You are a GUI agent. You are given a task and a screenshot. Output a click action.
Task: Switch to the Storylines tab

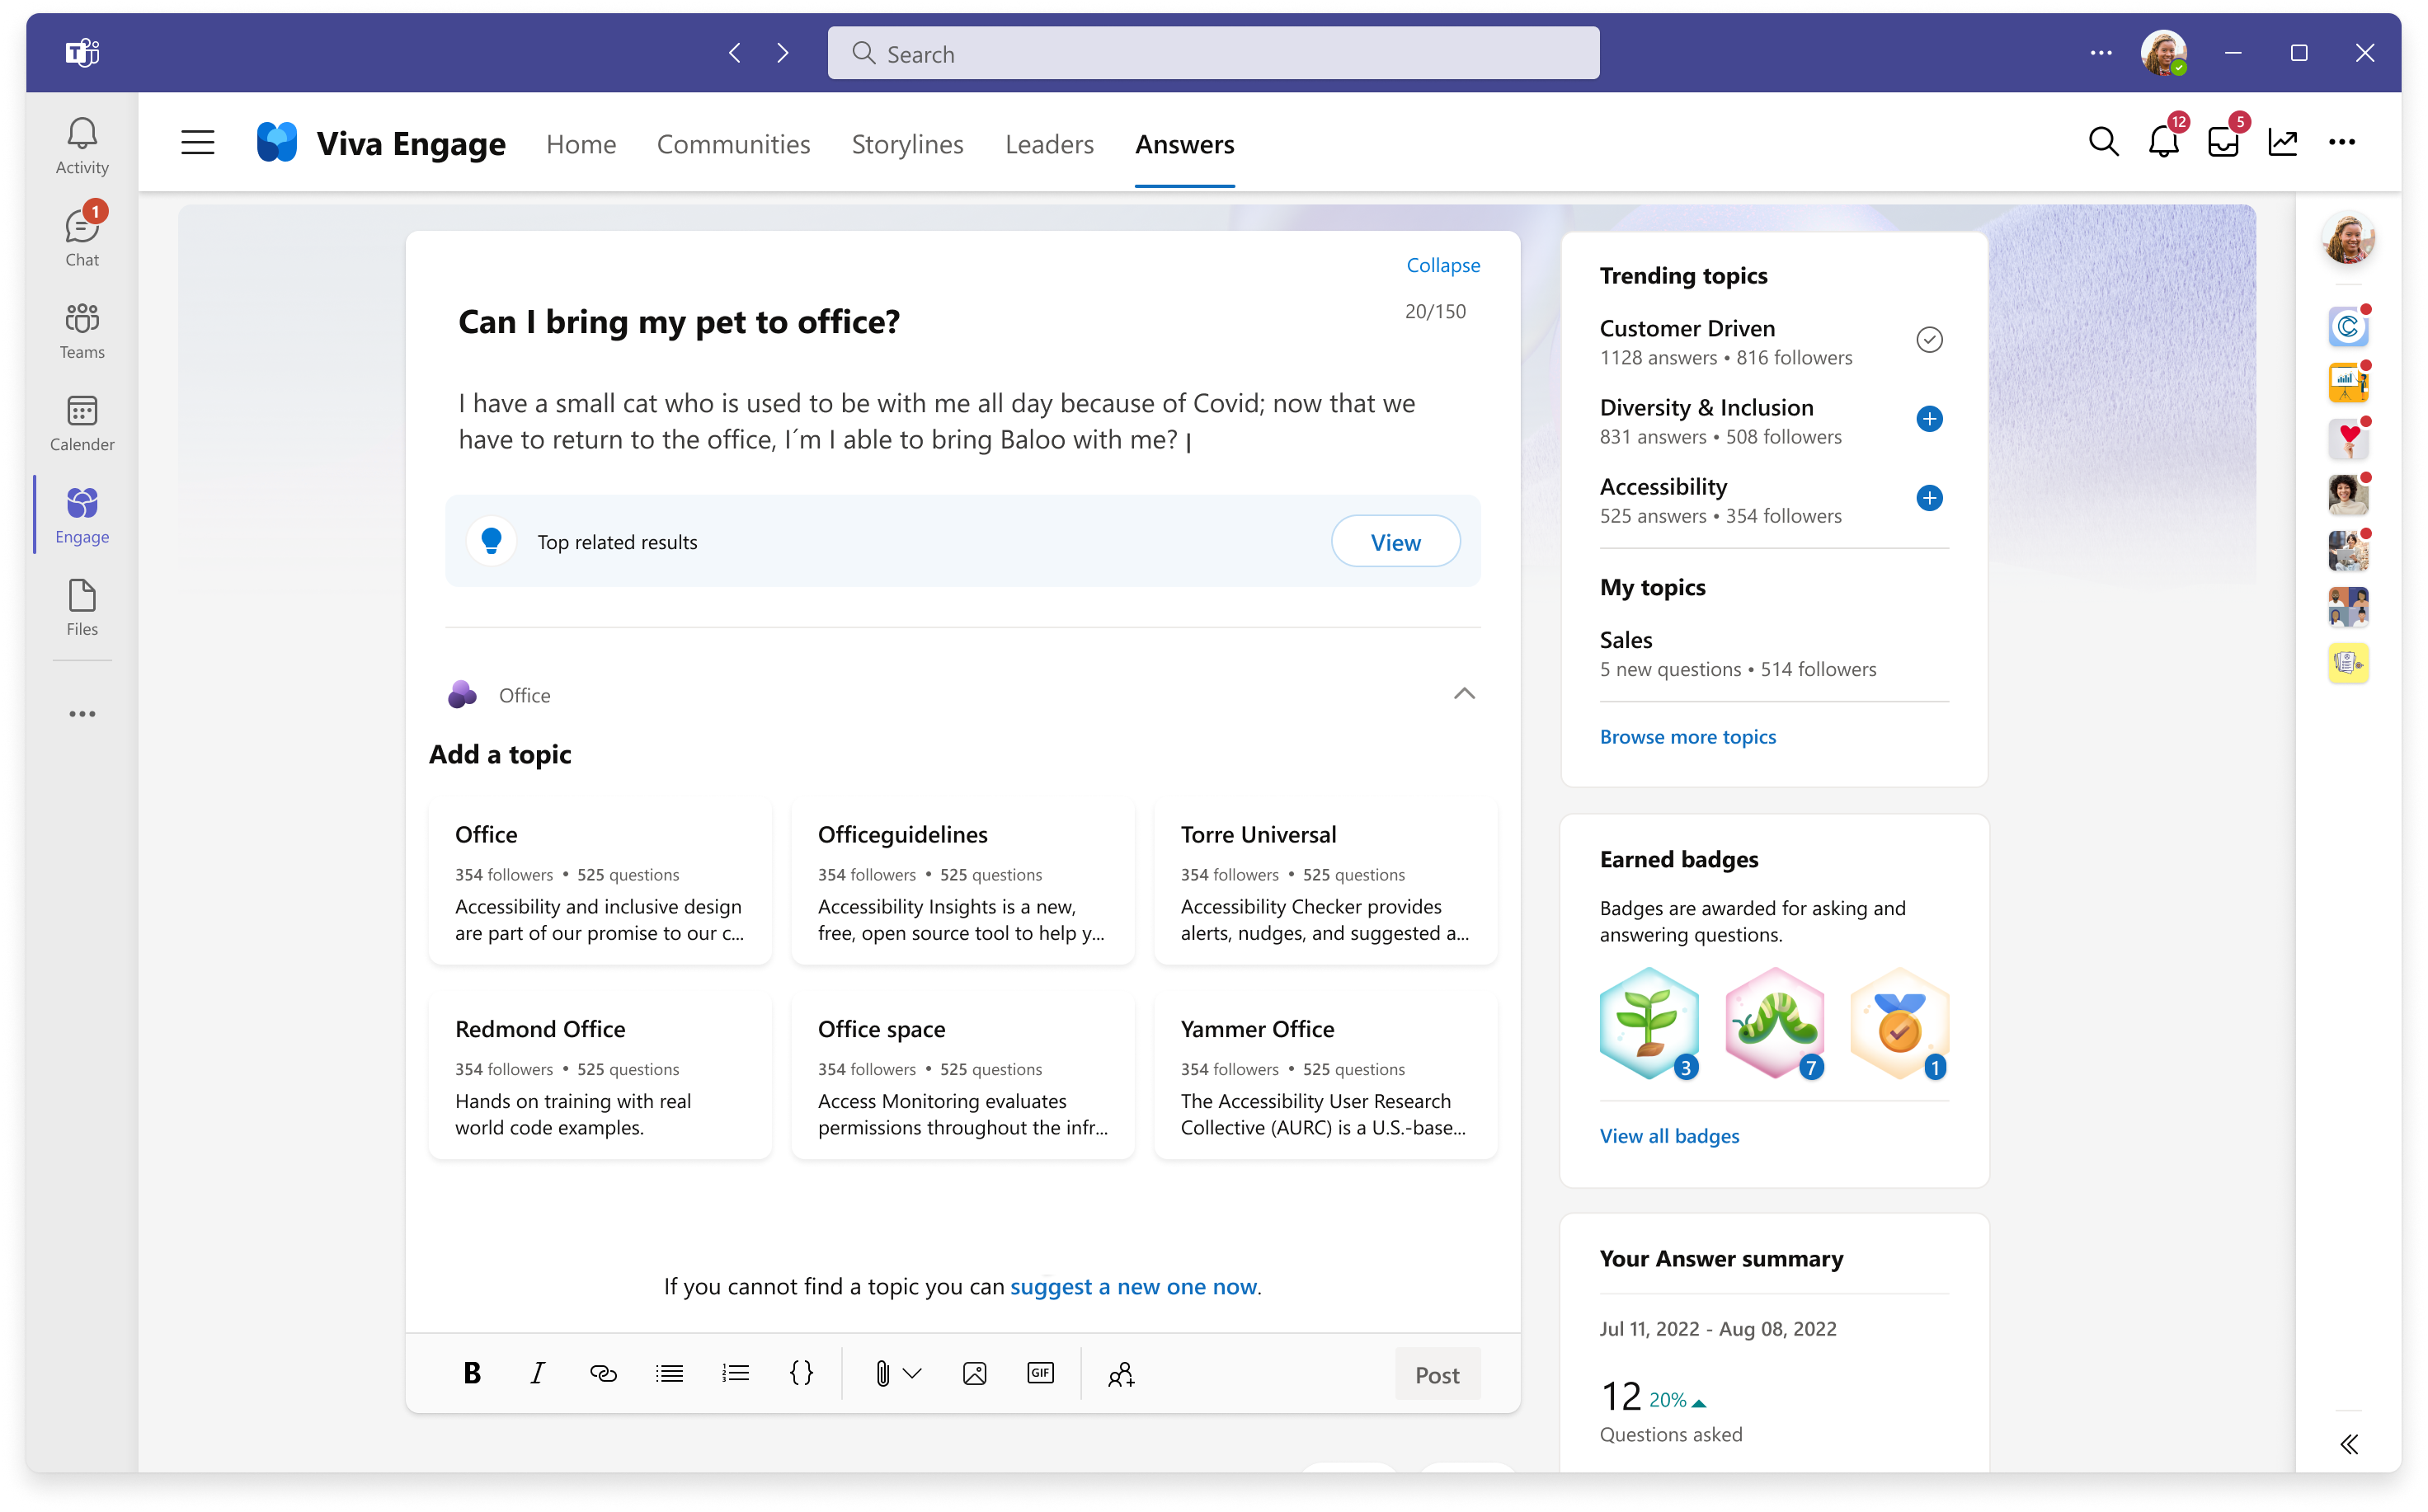[x=906, y=144]
